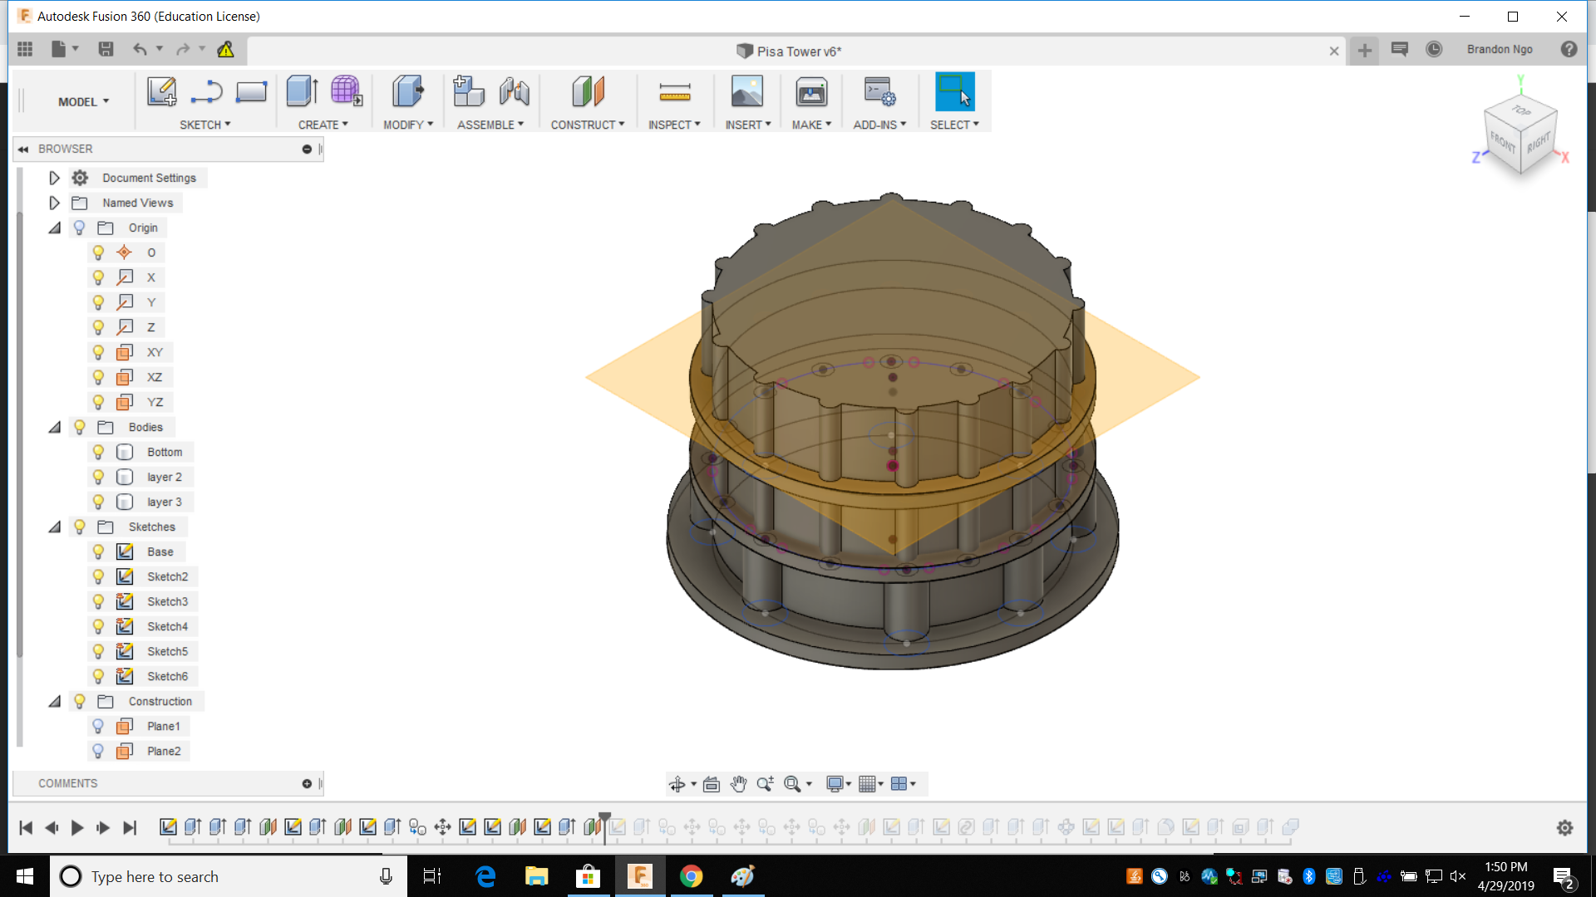Image resolution: width=1596 pixels, height=897 pixels.
Task: Collapse the Sketches folder
Action: 55,527
